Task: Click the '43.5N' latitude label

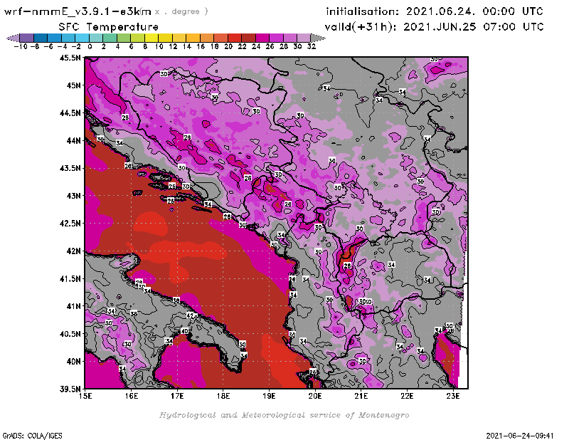Action: [x=70, y=168]
